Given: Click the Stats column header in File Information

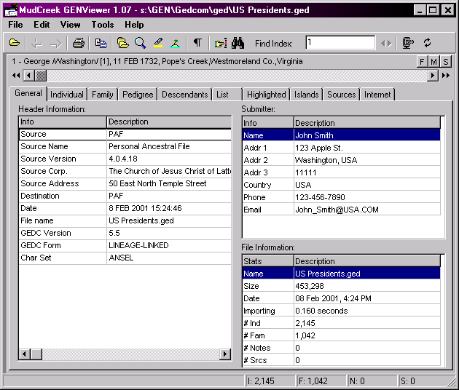Looking at the screenshot, I should coord(267,261).
